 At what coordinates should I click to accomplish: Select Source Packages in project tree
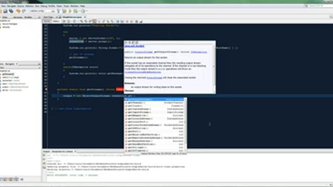click(x=10, y=24)
